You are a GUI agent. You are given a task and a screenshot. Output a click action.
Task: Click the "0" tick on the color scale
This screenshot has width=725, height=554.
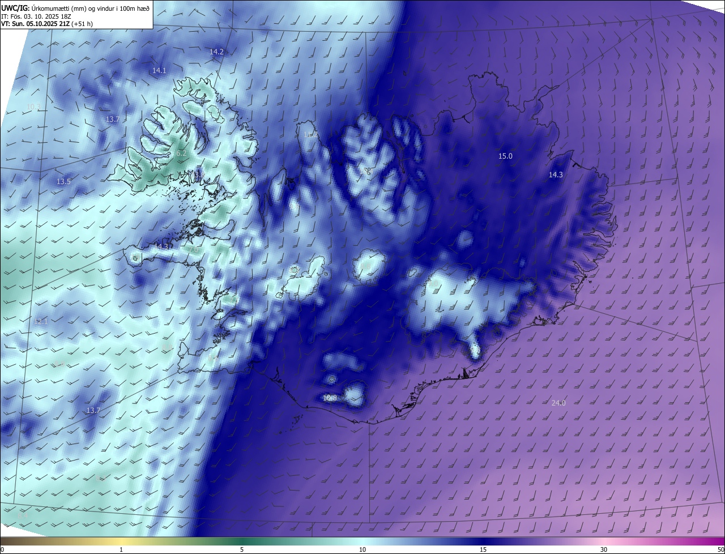(x=2, y=550)
